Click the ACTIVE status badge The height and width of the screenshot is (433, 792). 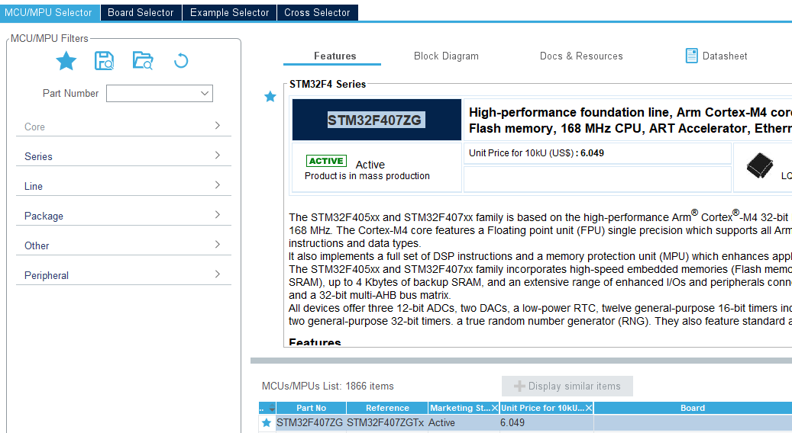326,161
